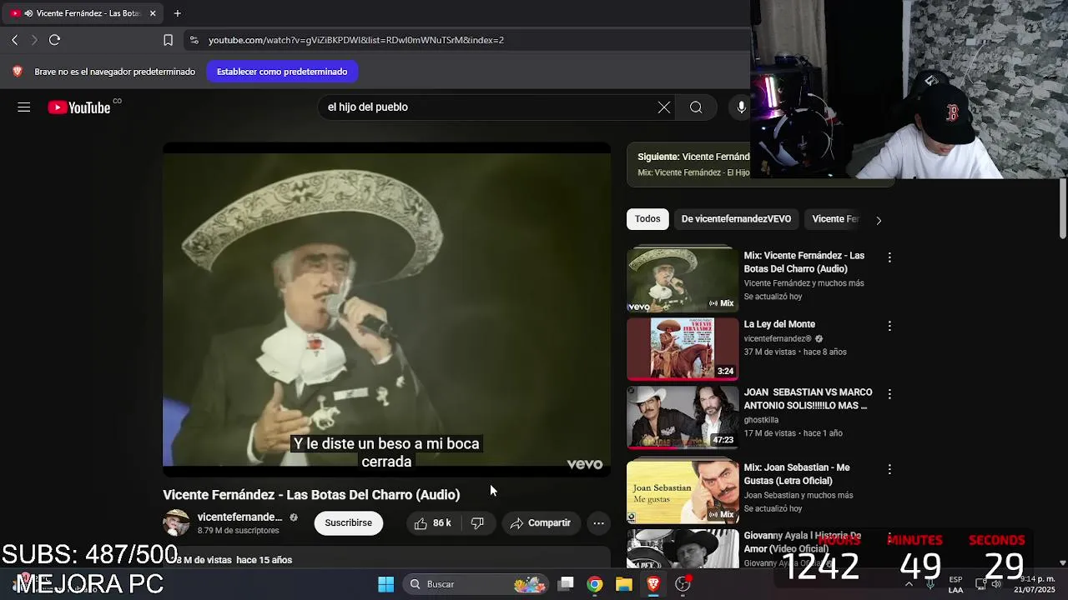Click ESP LAA language indicator

pos(955,584)
